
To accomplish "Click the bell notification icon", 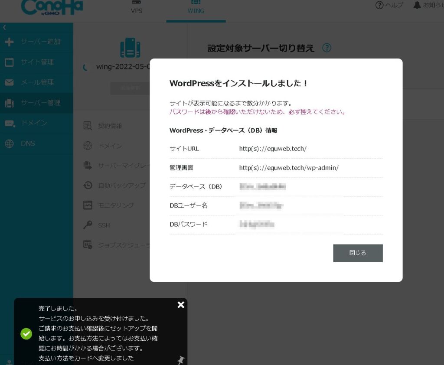I will pos(417,5).
